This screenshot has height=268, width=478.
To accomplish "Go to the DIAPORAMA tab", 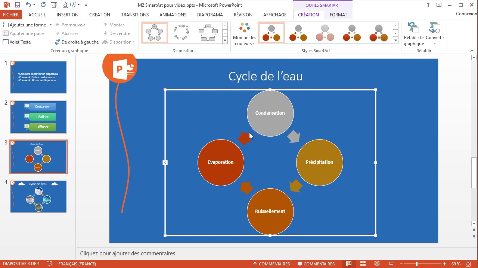I will click(x=210, y=15).
